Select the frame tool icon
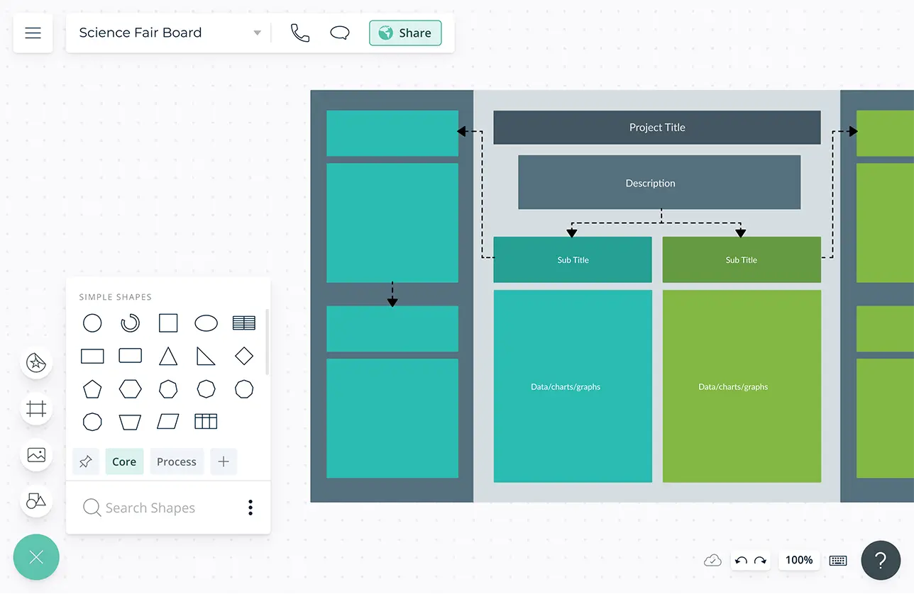914x594 pixels. click(36, 409)
